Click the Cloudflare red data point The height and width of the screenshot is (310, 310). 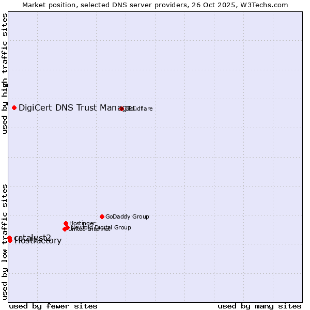(x=121, y=109)
